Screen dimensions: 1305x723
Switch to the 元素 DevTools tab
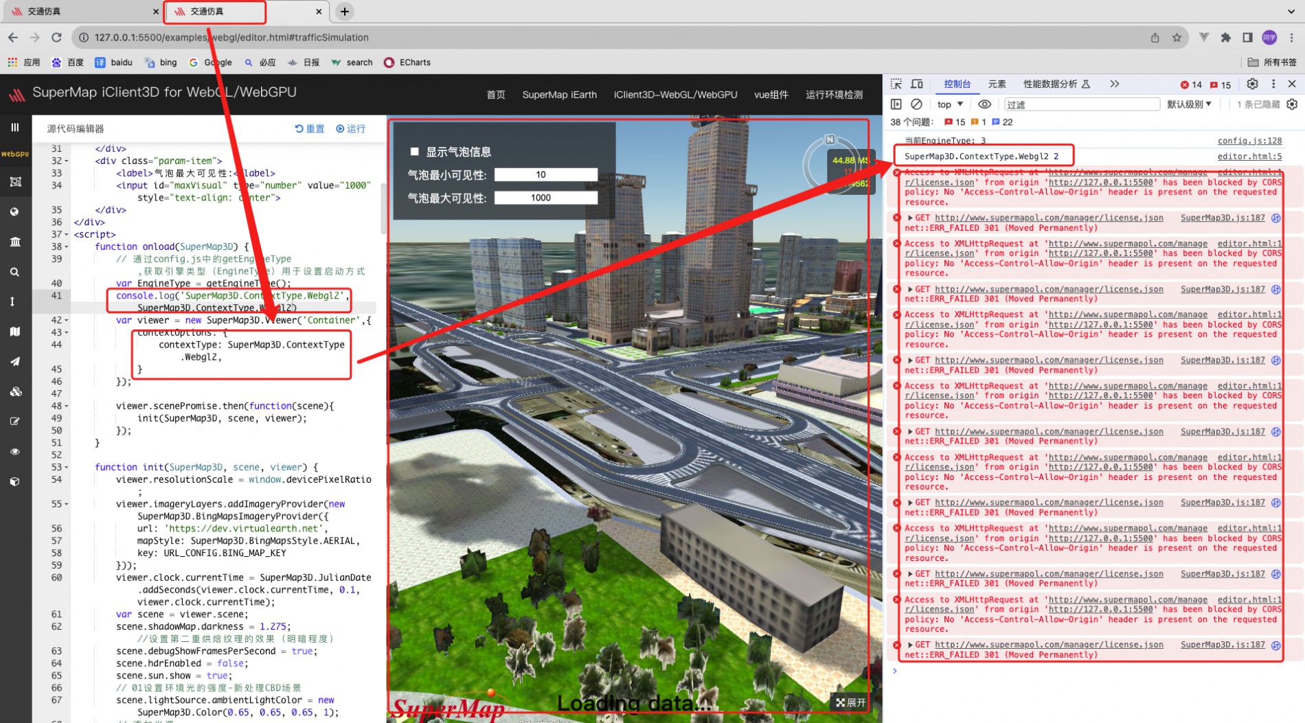(997, 84)
